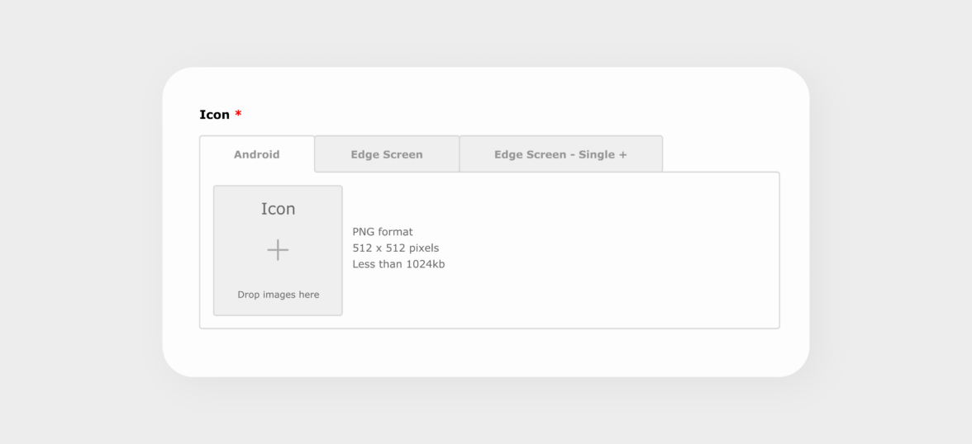Click the "Less than 1024kb" text
Image resolution: width=972 pixels, height=444 pixels.
point(398,264)
